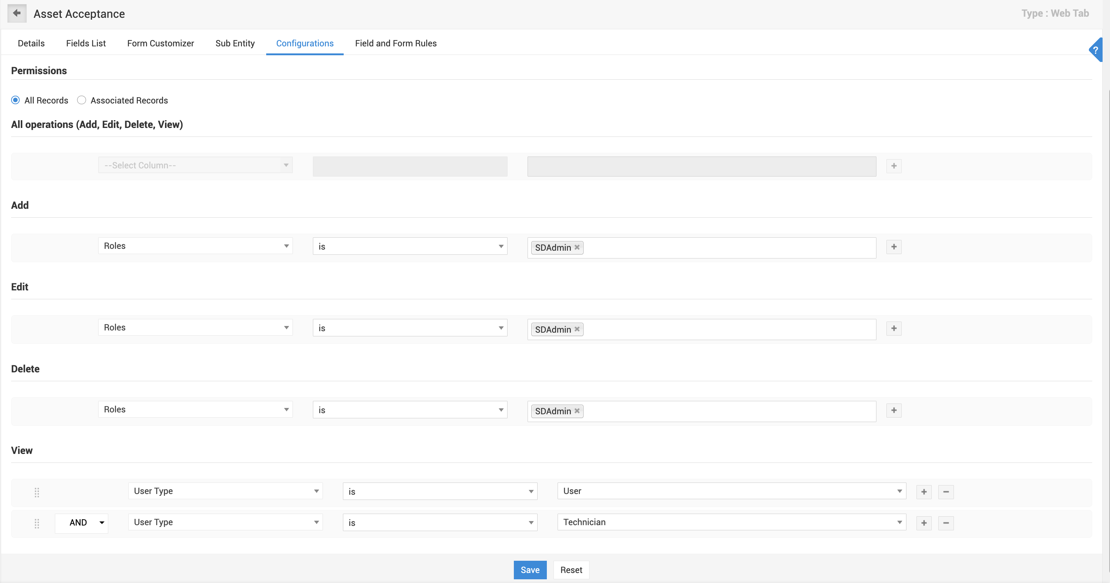Click plus icon in the Edit section
1110x583 pixels.
894,329
